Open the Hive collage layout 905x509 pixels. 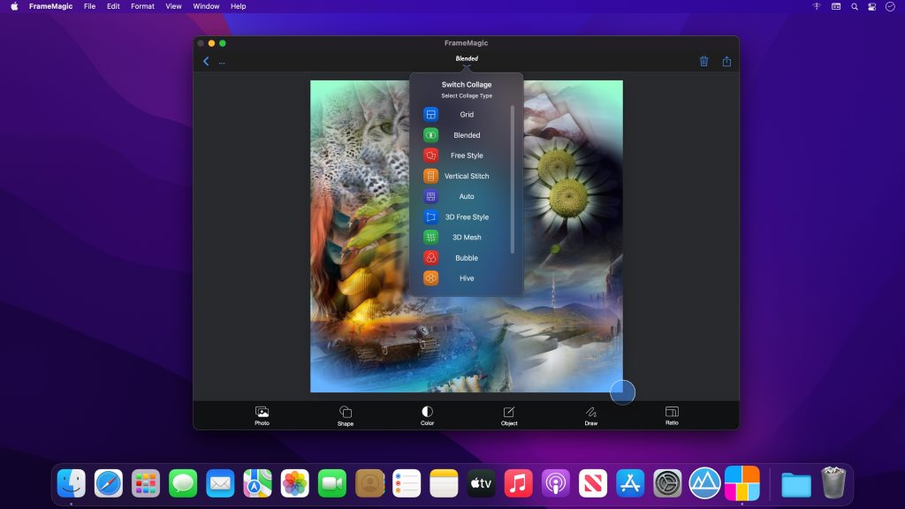(x=430, y=277)
